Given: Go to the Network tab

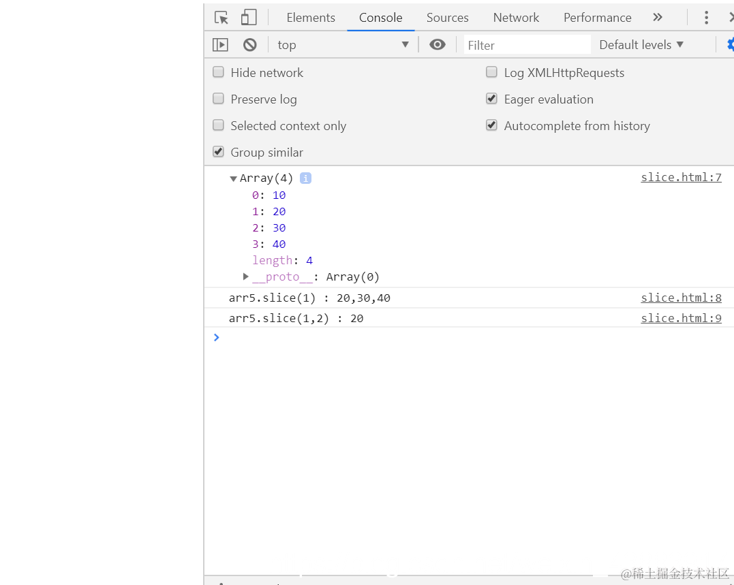Looking at the screenshot, I should pos(517,18).
